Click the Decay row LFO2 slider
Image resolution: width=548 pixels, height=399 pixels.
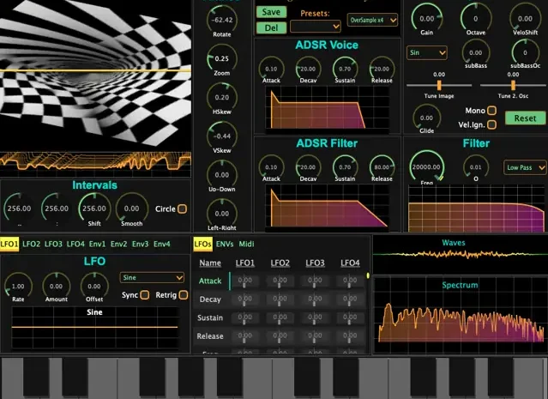[x=280, y=299]
